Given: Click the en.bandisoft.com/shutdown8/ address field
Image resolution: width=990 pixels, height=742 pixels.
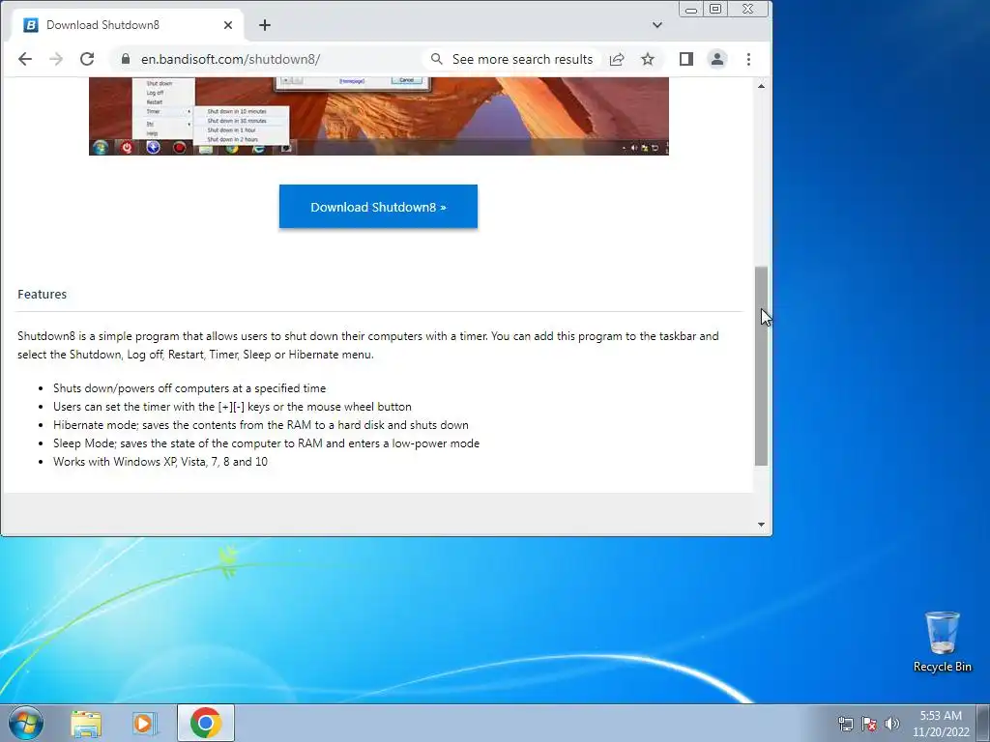Looking at the screenshot, I should coord(230,59).
